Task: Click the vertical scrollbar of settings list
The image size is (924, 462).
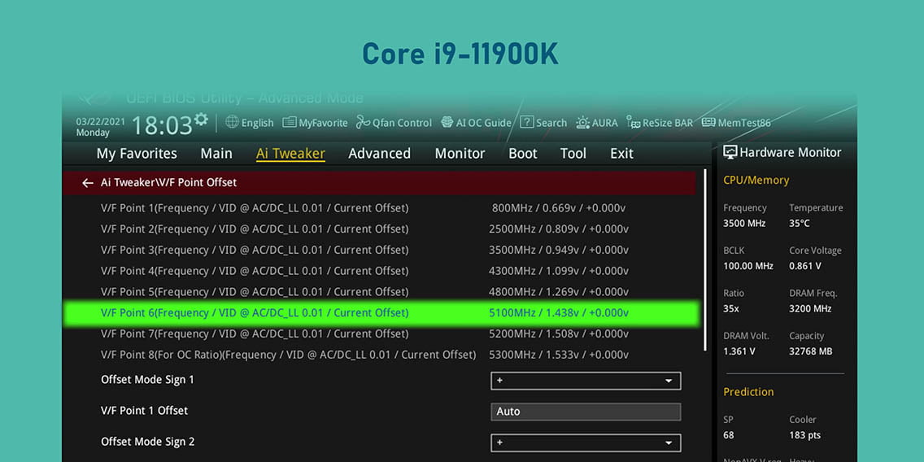Action: 705,260
